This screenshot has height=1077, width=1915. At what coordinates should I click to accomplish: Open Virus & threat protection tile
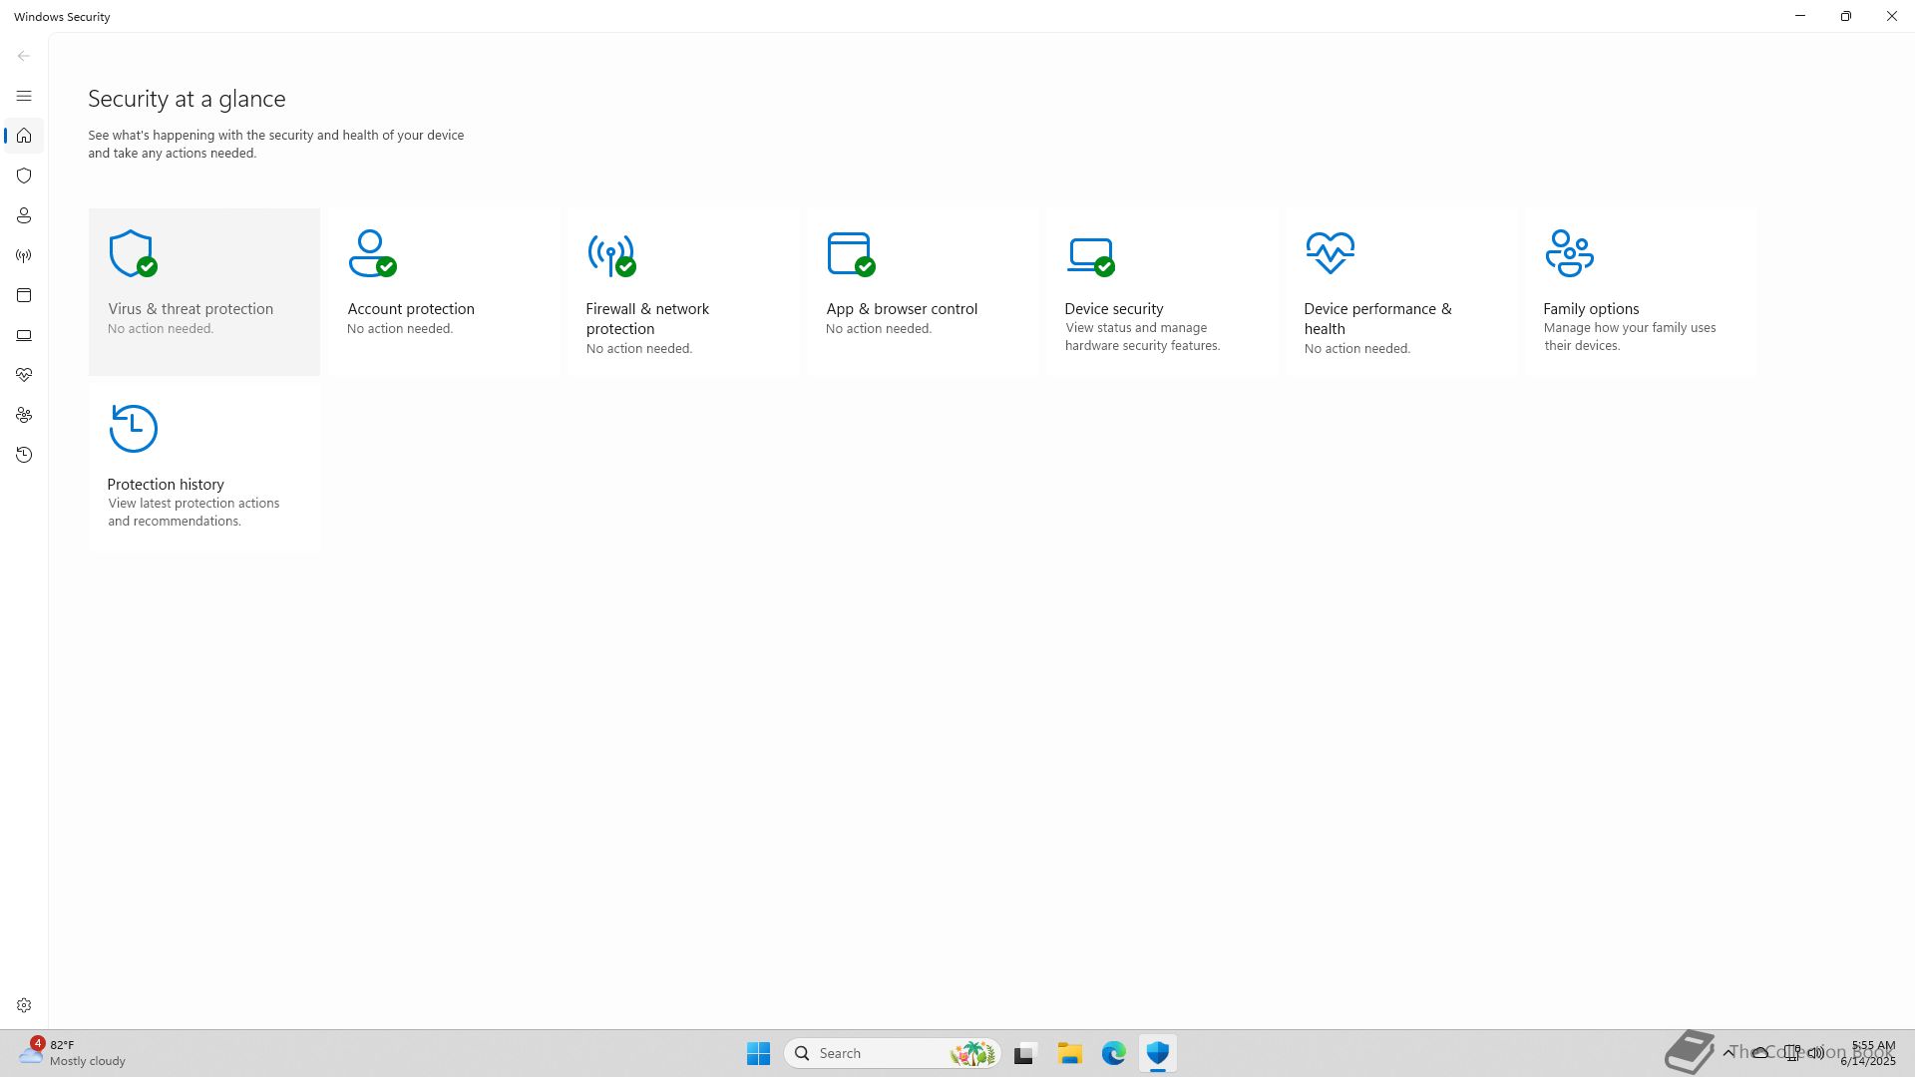pyautogui.click(x=203, y=291)
